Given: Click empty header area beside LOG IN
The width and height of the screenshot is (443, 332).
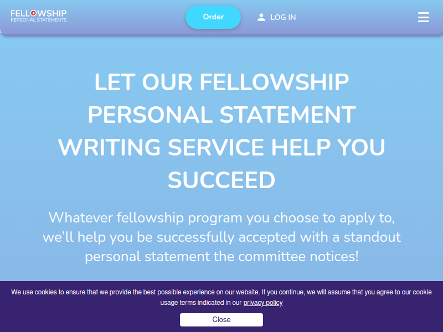Looking at the screenshot, I should (x=356, y=17).
